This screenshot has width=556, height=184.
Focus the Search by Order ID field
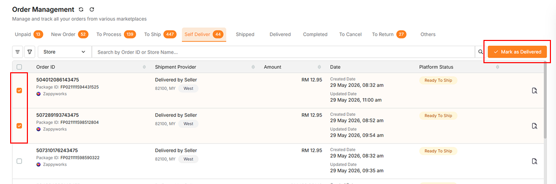point(283,52)
